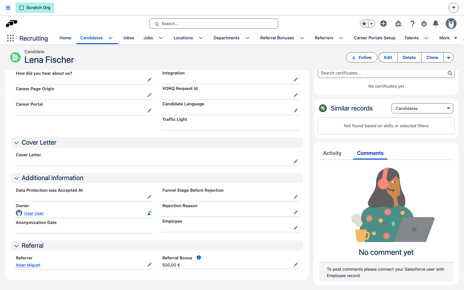Edit Funnel Stage Before Rejection field
This screenshot has width=464, height=290.
click(296, 197)
